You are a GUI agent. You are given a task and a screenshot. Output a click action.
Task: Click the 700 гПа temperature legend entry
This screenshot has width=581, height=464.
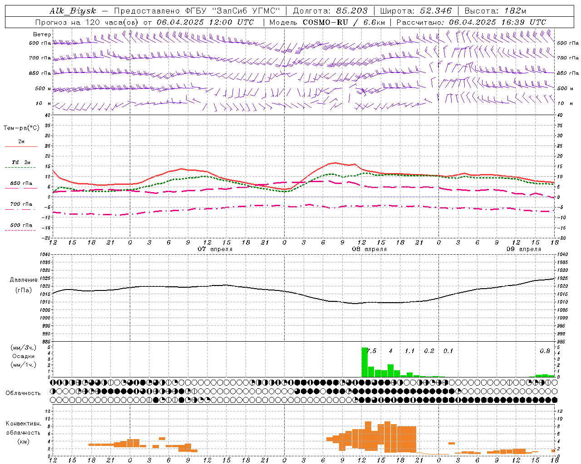tap(21, 204)
